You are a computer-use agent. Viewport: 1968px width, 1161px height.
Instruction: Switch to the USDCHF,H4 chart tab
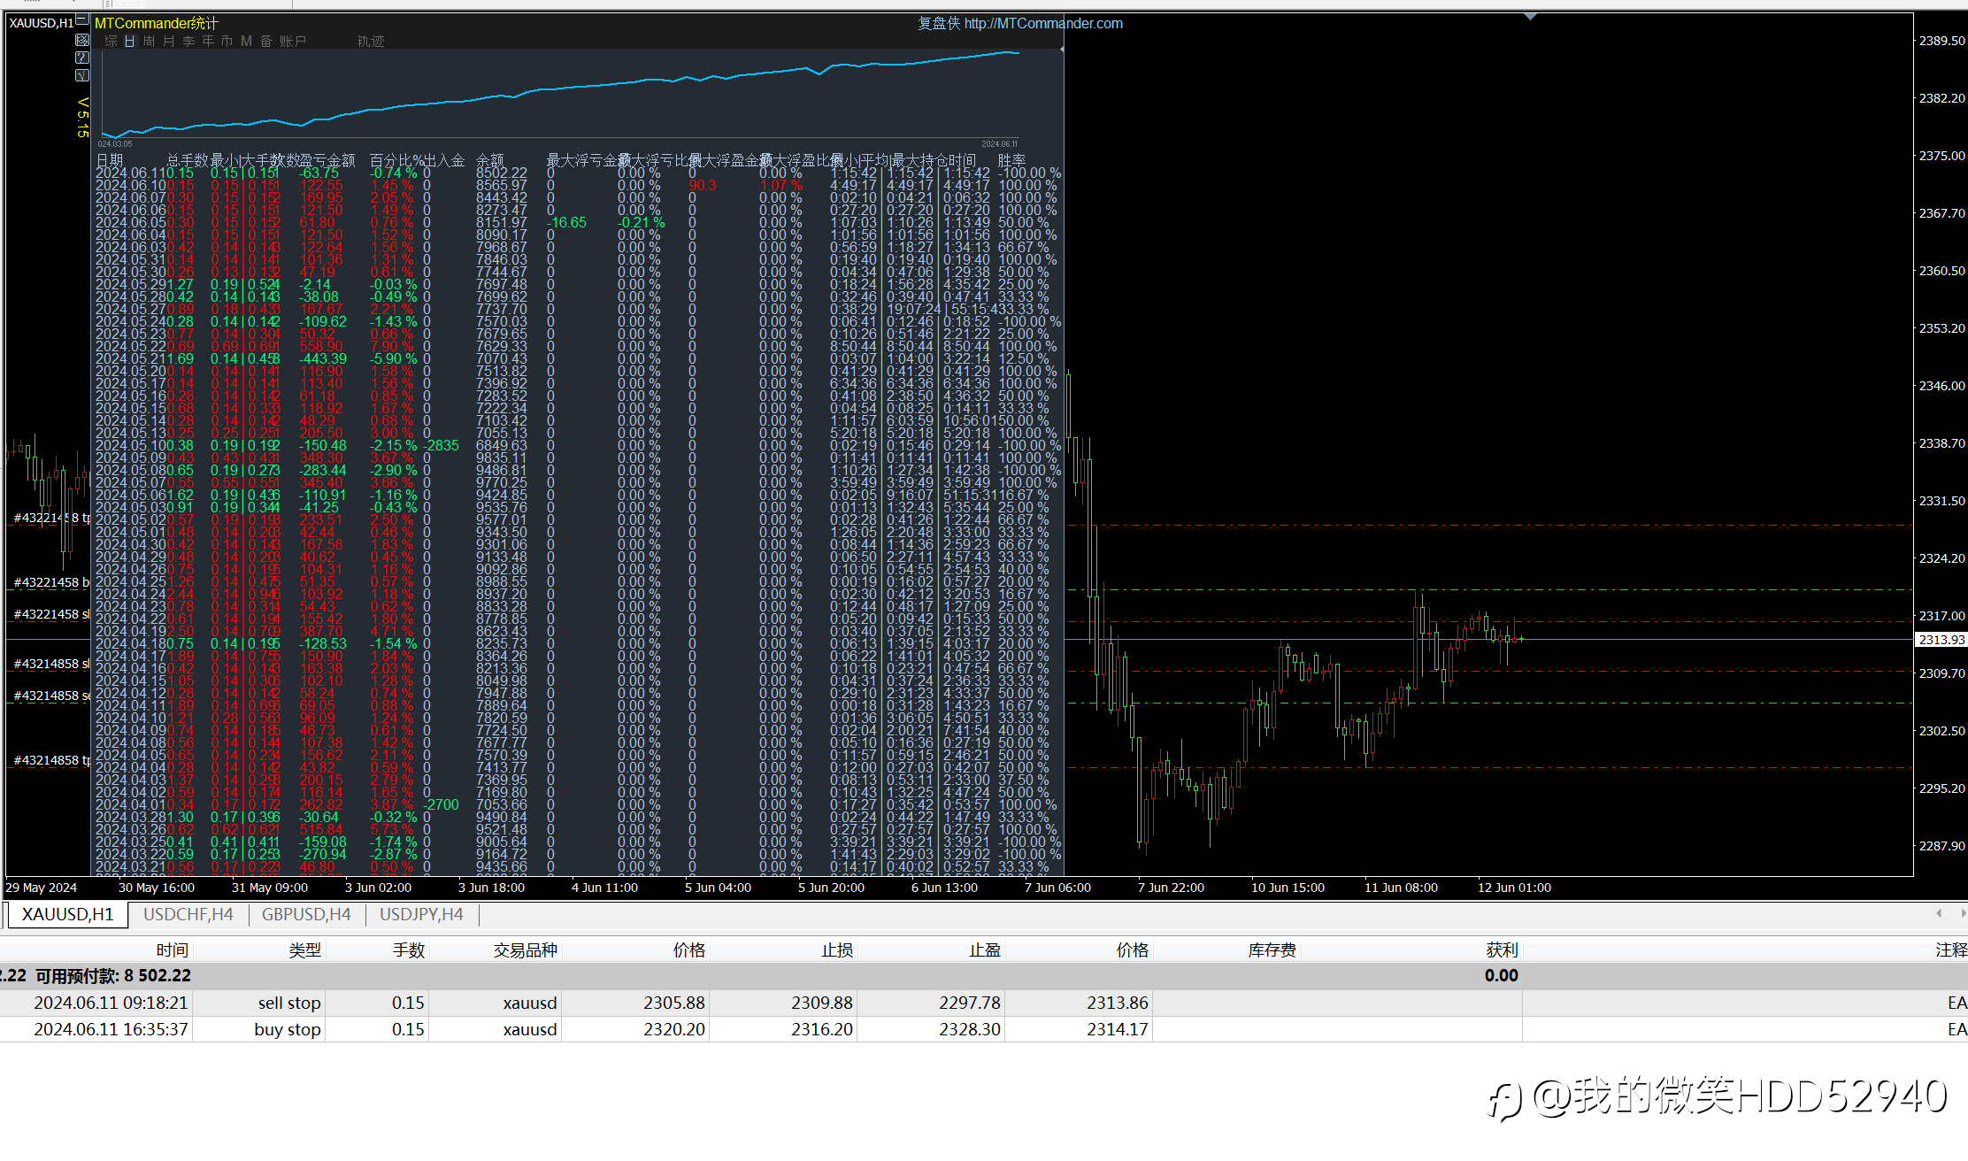click(x=188, y=914)
